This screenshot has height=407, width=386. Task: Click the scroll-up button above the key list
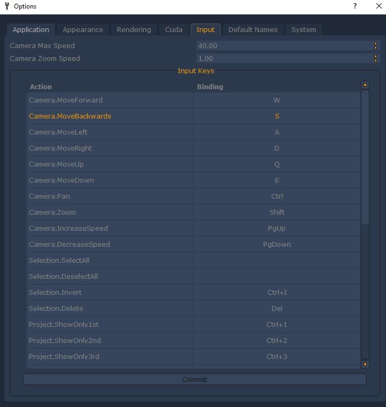(365, 85)
